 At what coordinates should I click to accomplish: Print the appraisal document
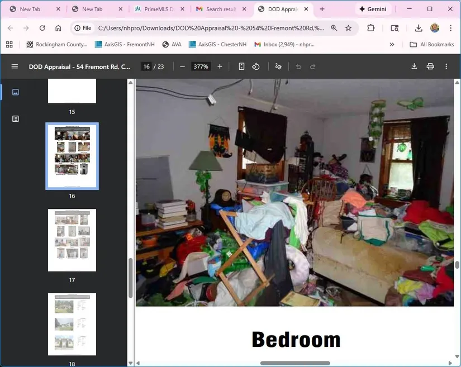pyautogui.click(x=430, y=66)
